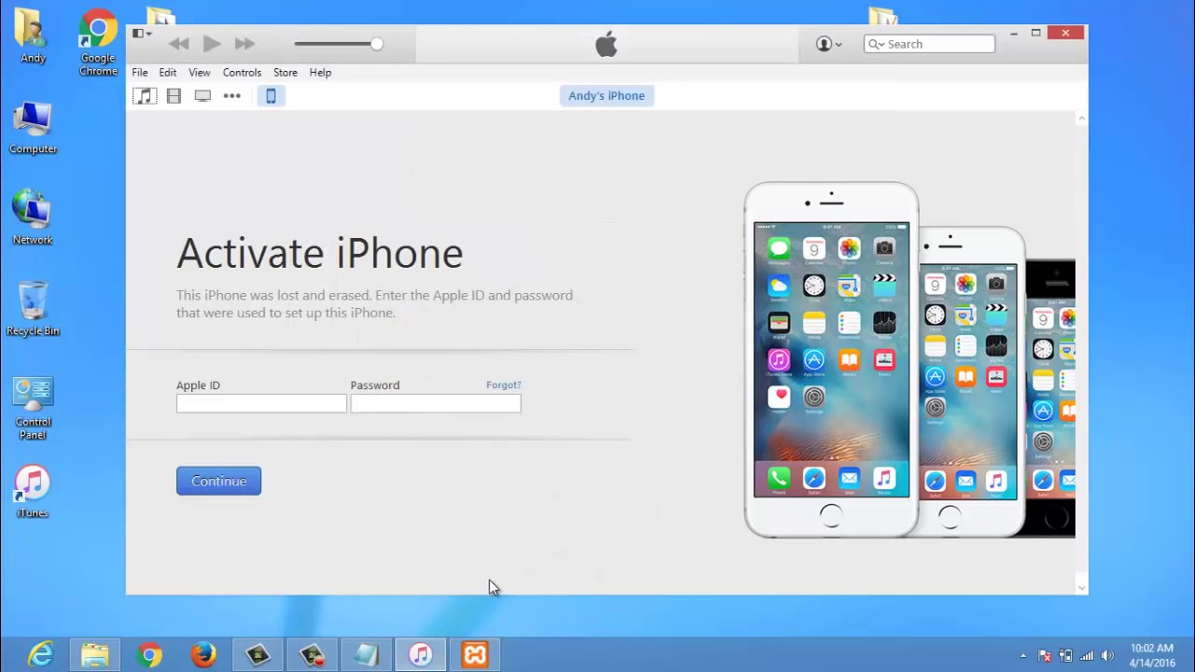Open the iTunes window menu dropdown
Viewport: 1195px width, 672px height.
[x=142, y=34]
